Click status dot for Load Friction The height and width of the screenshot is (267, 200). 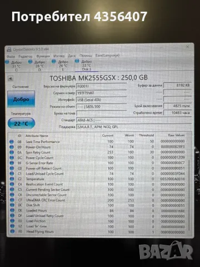click(12, 221)
